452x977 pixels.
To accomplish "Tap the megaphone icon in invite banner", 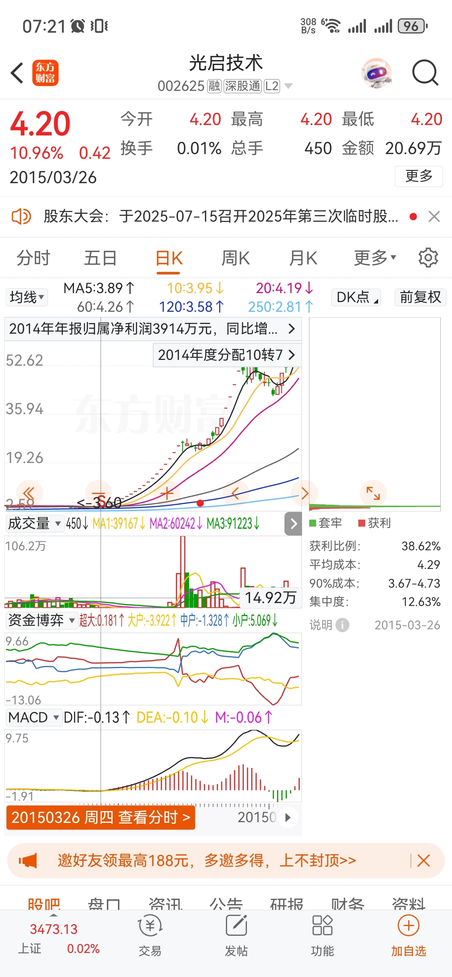I will click(28, 861).
